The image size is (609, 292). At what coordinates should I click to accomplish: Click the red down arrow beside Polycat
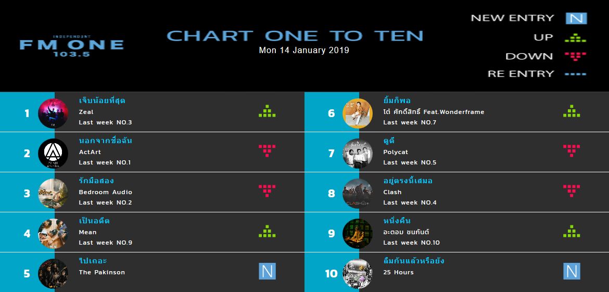point(572,150)
